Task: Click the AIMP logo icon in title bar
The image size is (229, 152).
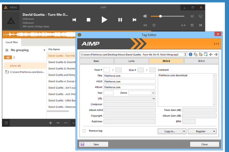Action: 6,7
